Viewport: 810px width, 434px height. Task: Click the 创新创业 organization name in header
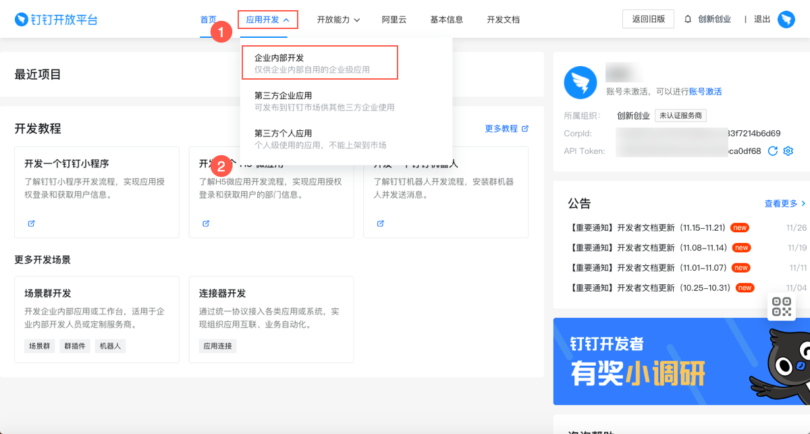point(714,20)
